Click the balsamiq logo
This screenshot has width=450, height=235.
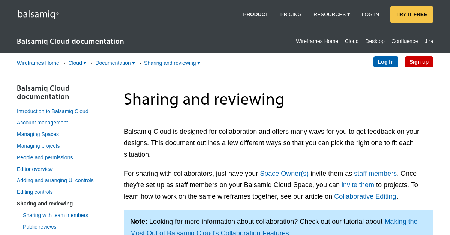(x=37, y=14)
